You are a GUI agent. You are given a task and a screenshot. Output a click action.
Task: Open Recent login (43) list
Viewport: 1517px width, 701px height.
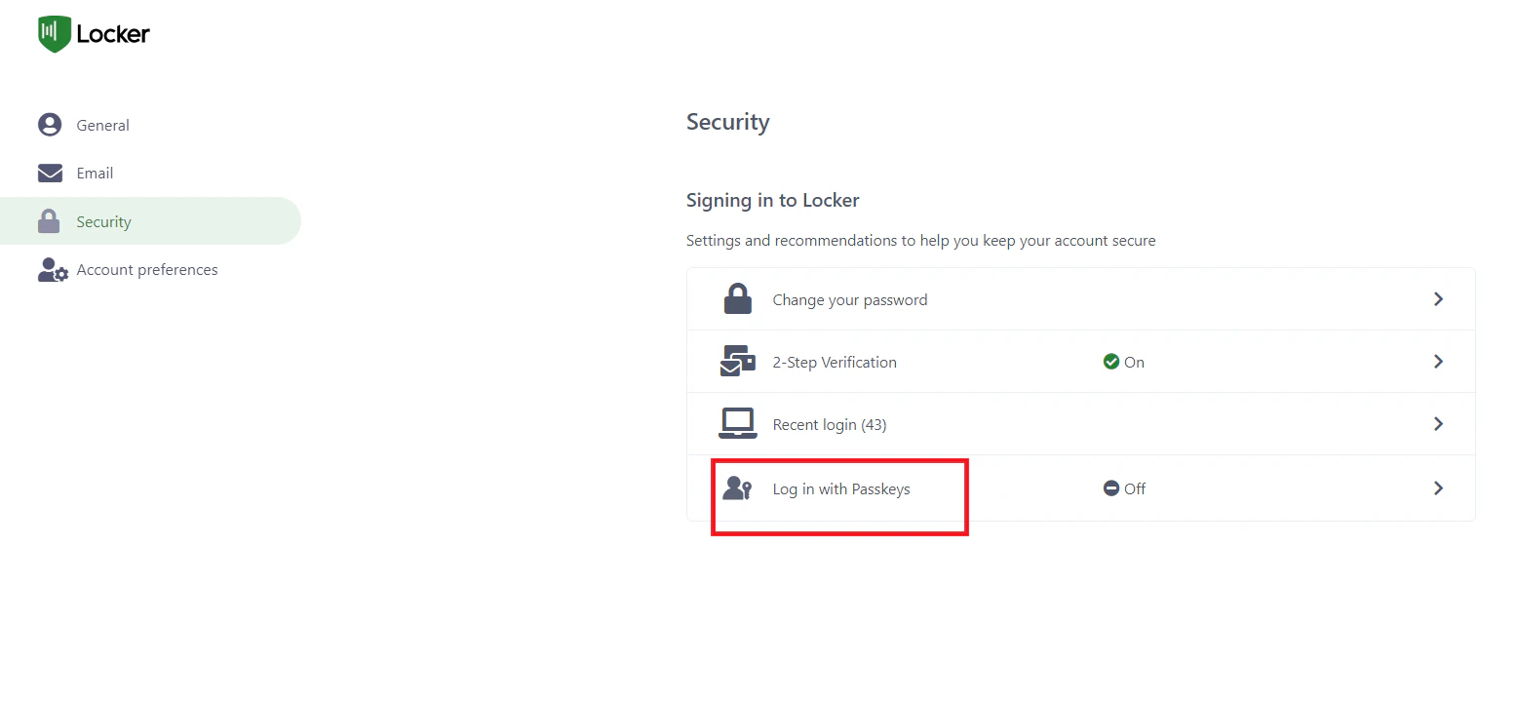tap(830, 423)
